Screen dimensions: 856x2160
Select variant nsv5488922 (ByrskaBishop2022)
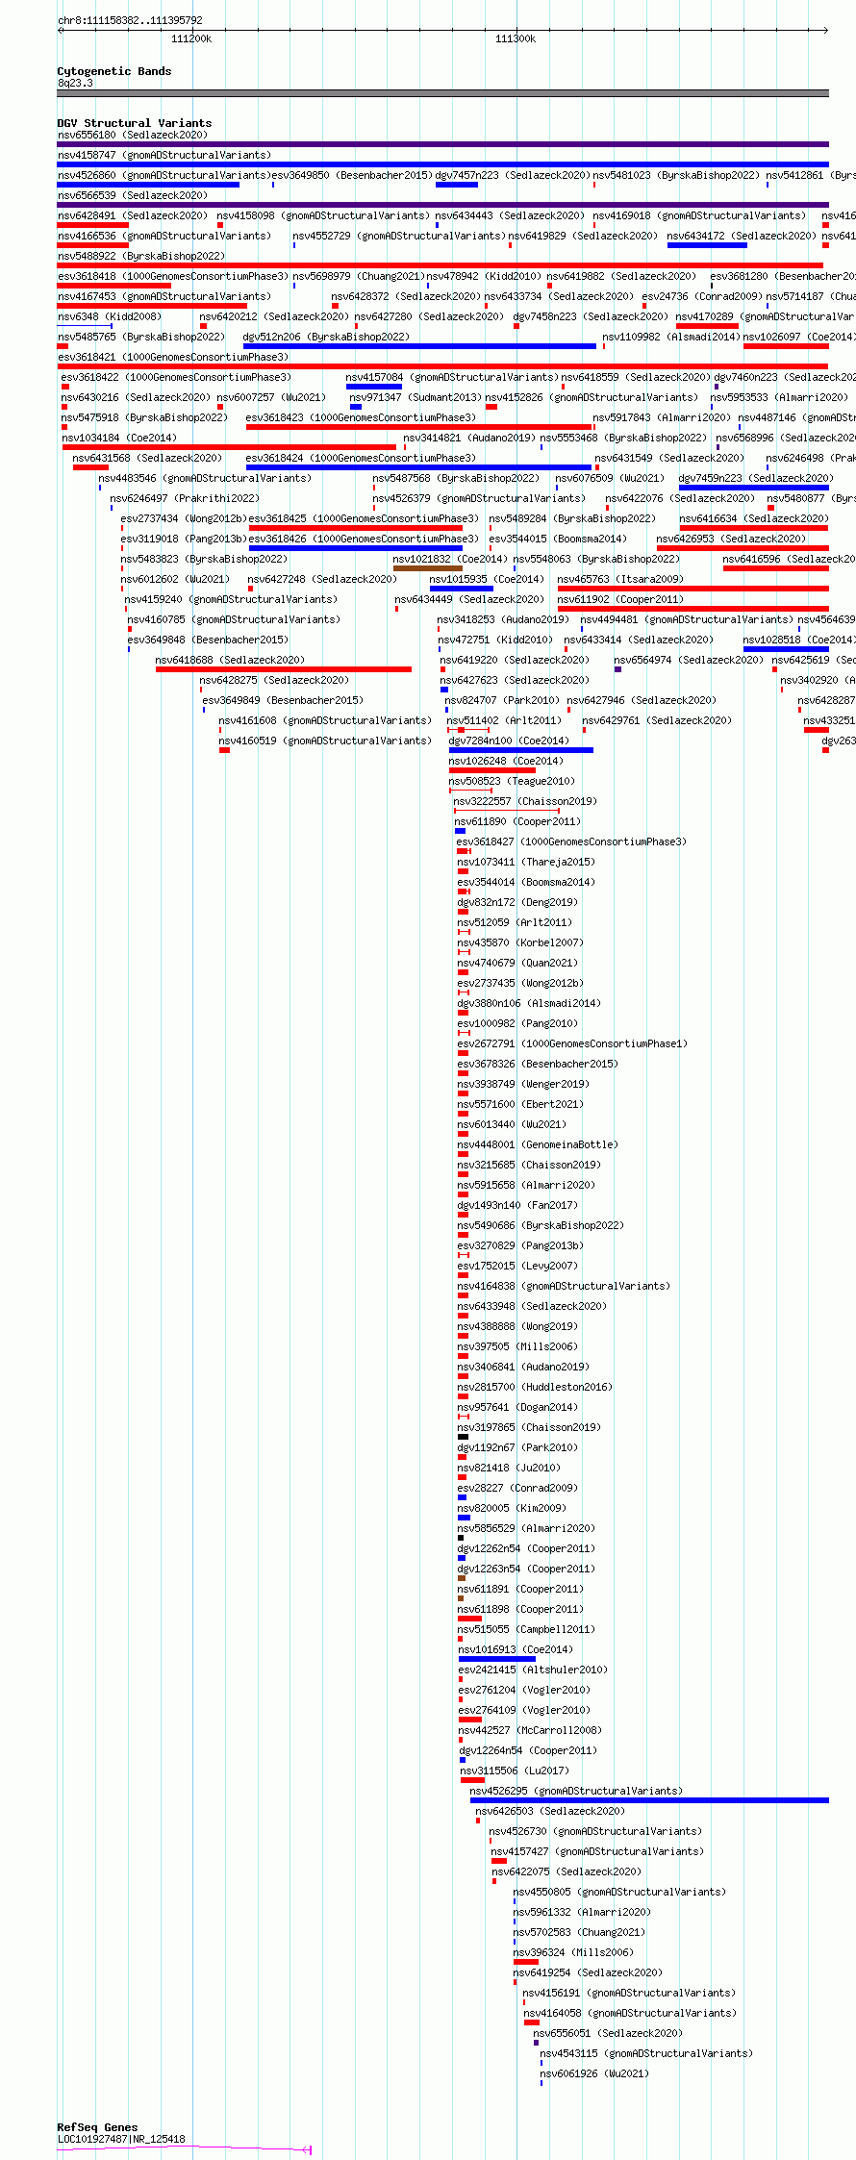coord(141,256)
